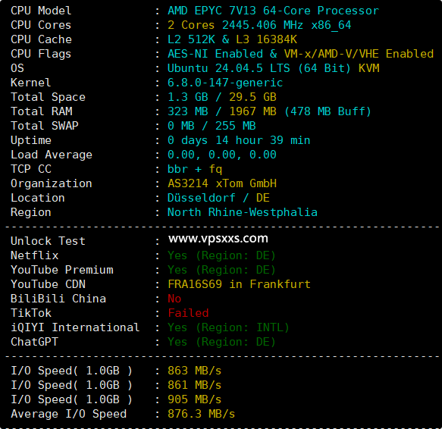
Task: Click the '323 MB / 1967 MB' RAM value
Action: click(x=222, y=111)
